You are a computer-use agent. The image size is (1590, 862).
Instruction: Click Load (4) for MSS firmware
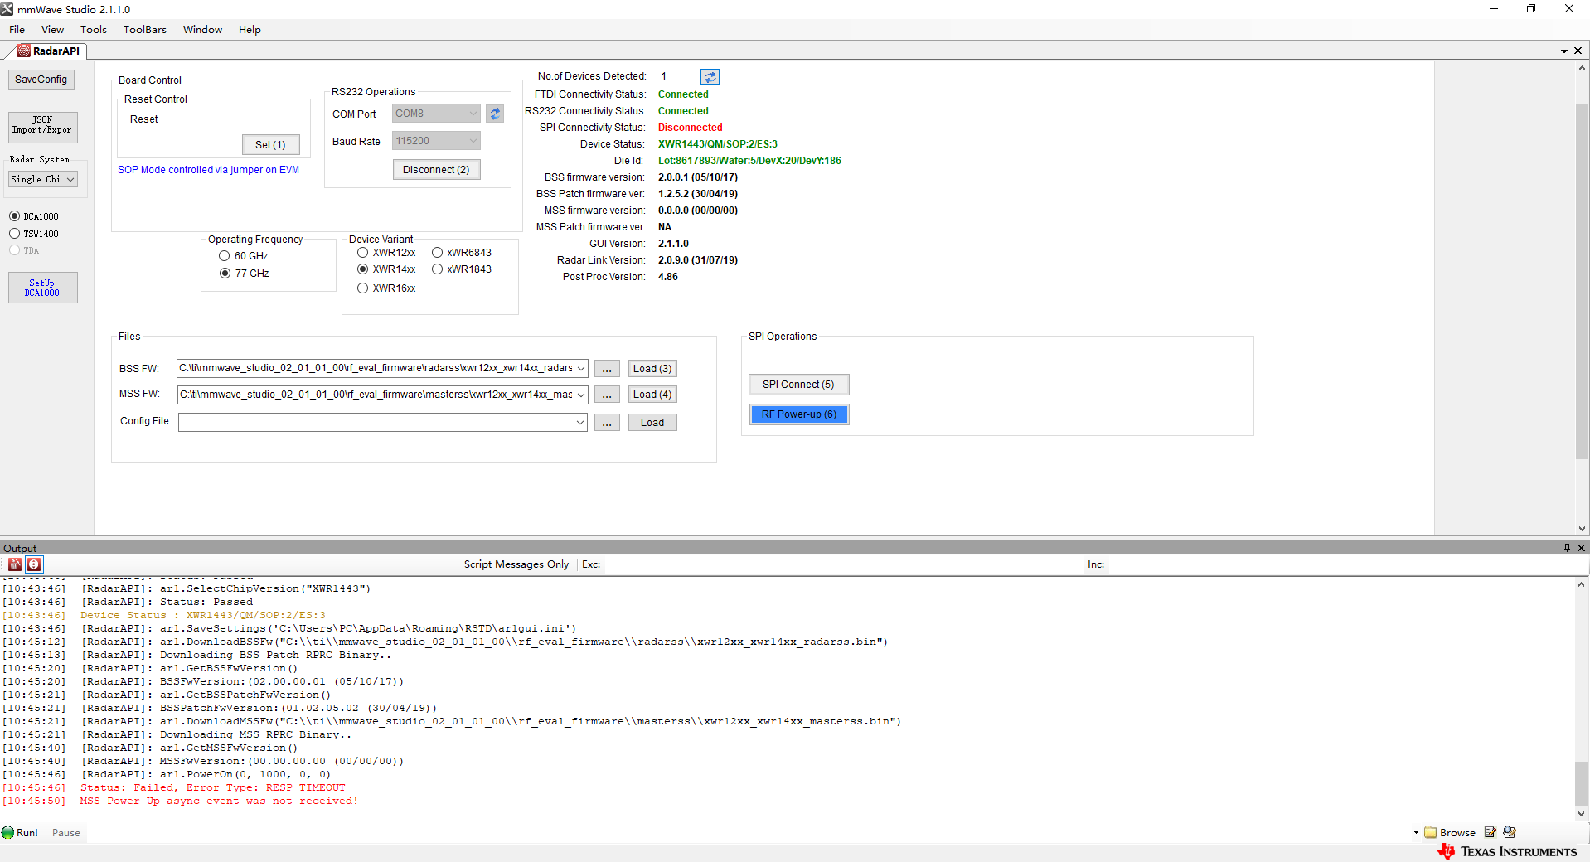pyautogui.click(x=652, y=395)
